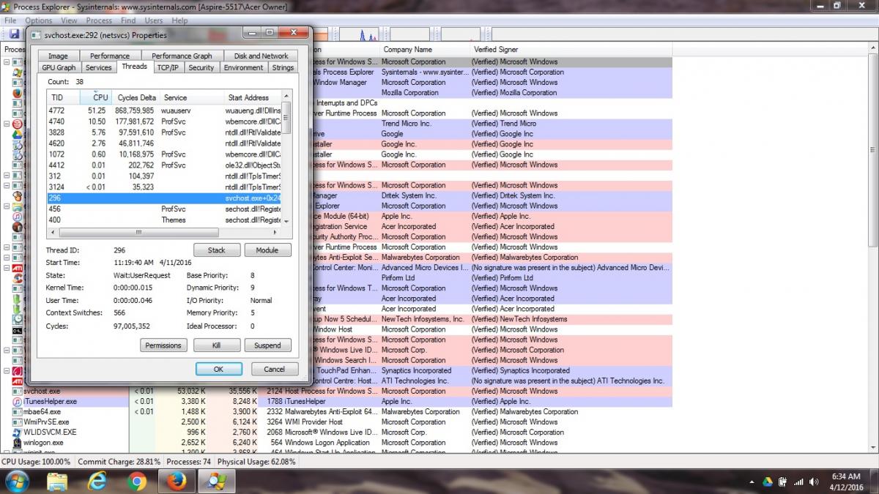Switch to the Image tab
This screenshot has width=879, height=494.
[58, 56]
